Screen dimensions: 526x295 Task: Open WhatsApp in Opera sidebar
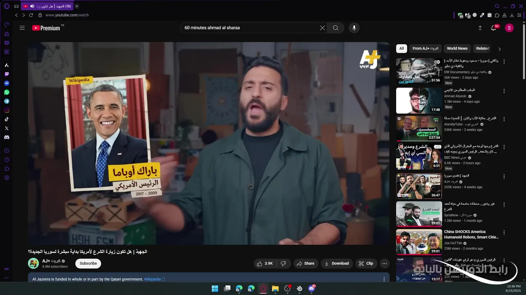tap(7, 92)
